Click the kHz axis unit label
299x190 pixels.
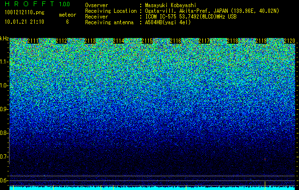[4, 38]
